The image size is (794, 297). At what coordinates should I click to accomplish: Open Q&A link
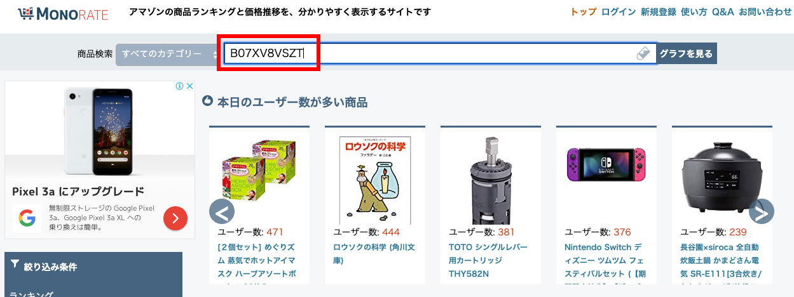click(x=723, y=12)
